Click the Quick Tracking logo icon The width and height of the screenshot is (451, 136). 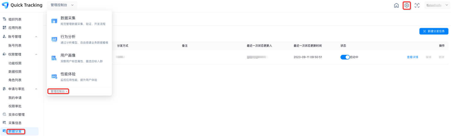5,5
